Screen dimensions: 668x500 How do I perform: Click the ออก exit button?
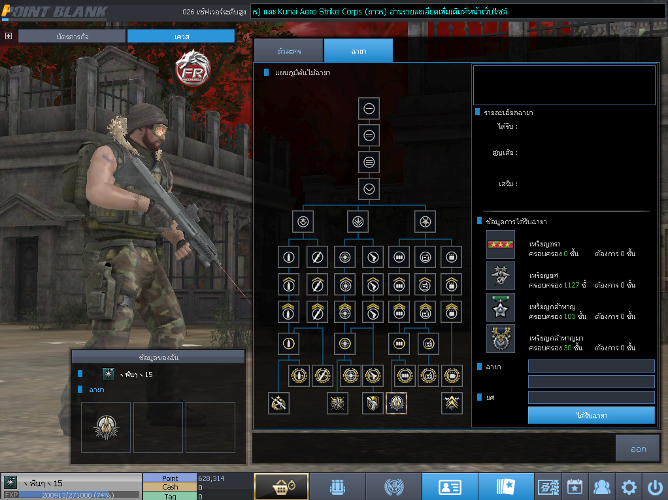(x=638, y=449)
